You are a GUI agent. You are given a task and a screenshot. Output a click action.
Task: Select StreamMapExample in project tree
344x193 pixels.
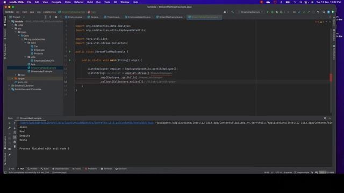tap(41, 71)
